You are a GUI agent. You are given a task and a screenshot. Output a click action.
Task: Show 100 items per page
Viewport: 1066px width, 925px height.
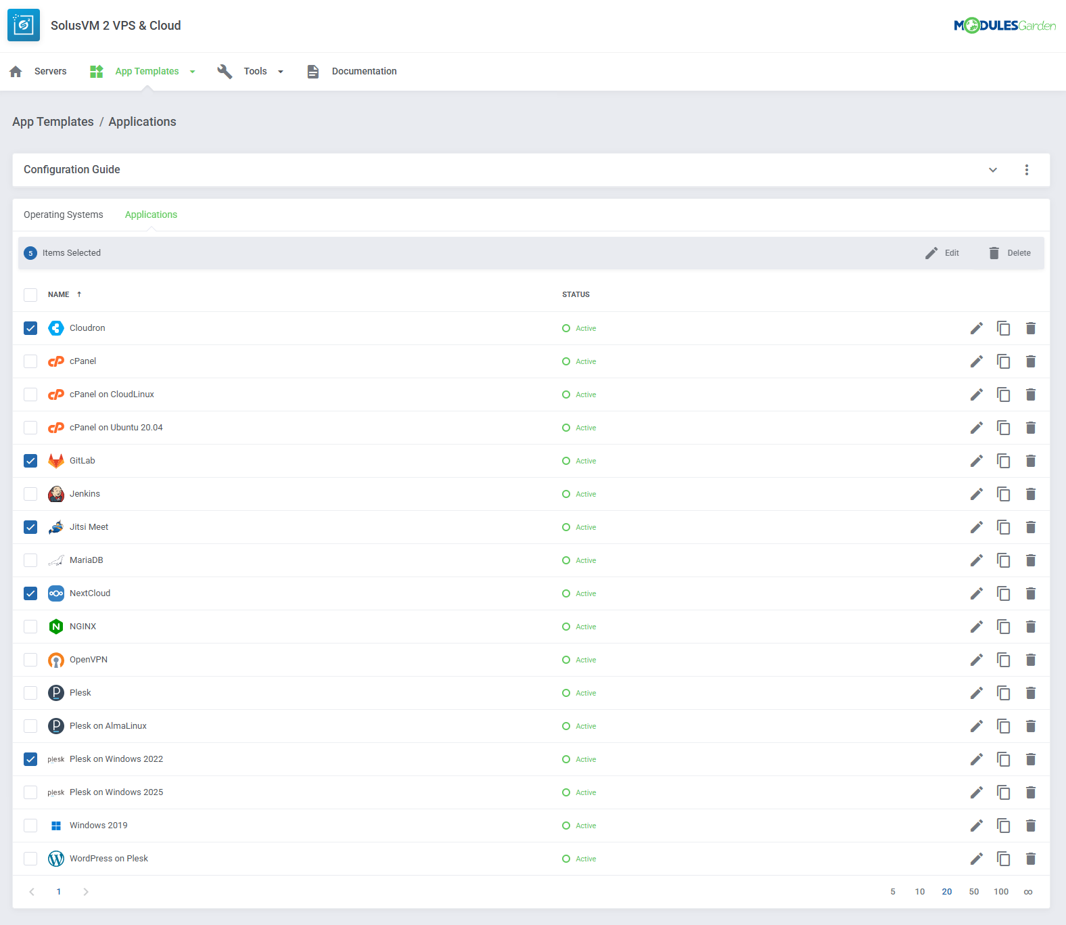(1001, 892)
